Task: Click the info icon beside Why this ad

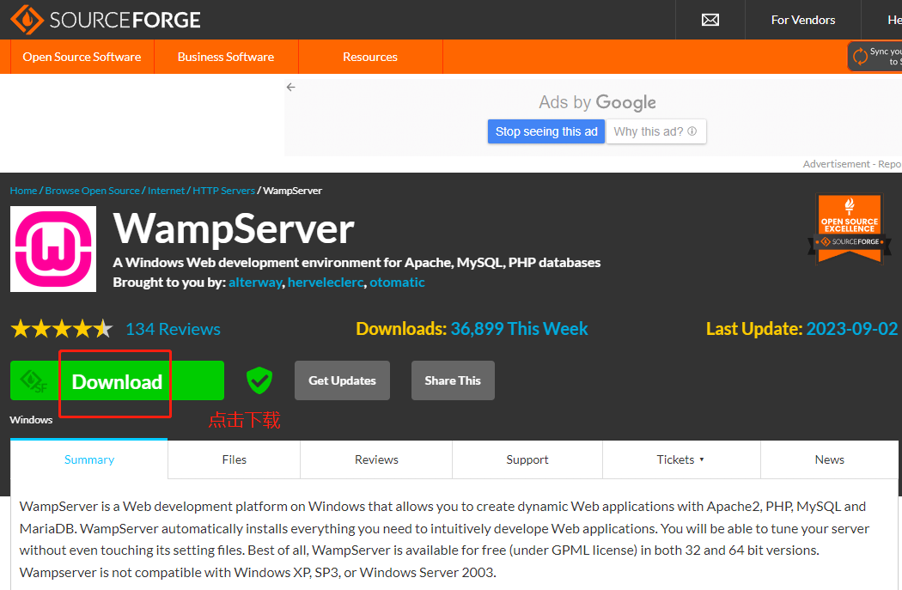Action: [692, 131]
